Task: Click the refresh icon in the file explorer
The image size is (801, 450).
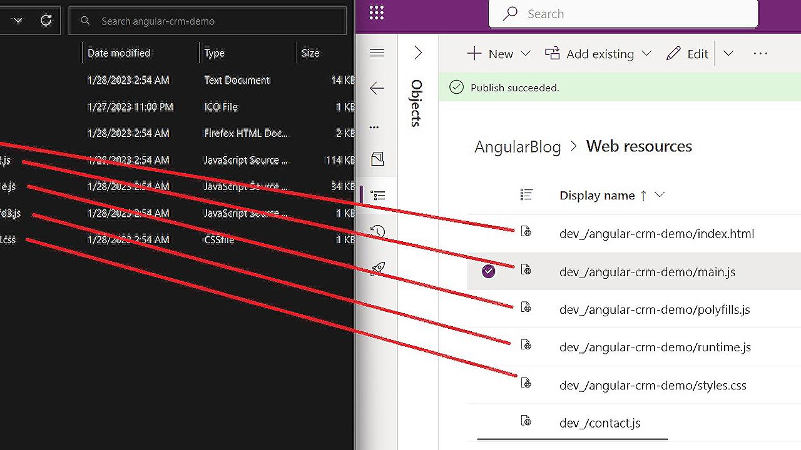Action: (46, 20)
